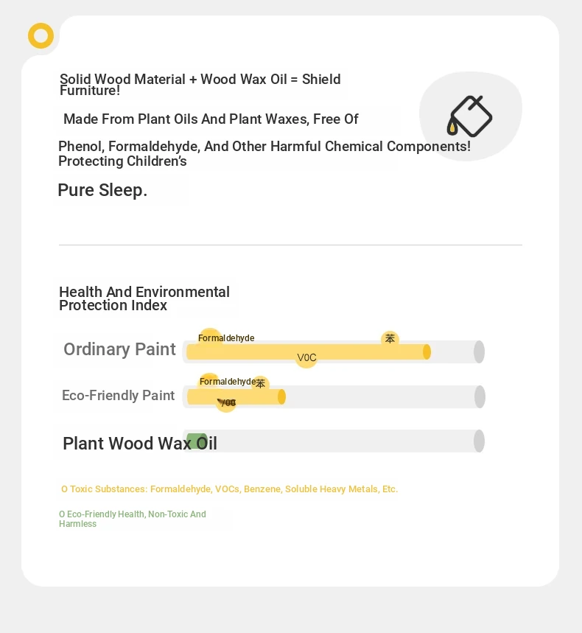Click the gray end cap of Plant Wood Wax bar
The image size is (582, 633).
point(479,441)
